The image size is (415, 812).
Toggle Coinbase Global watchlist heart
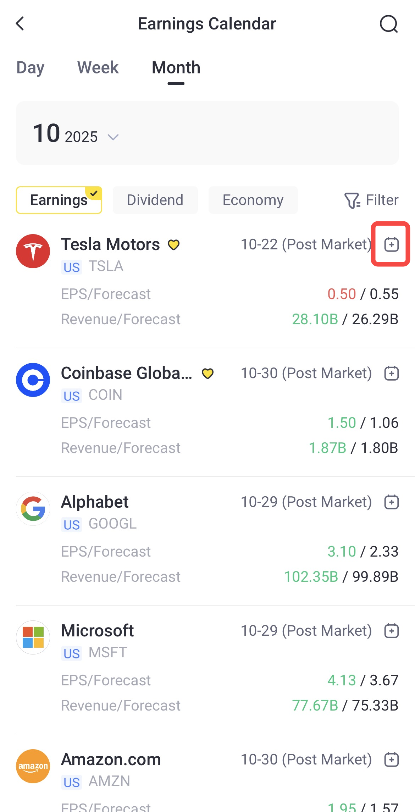207,374
